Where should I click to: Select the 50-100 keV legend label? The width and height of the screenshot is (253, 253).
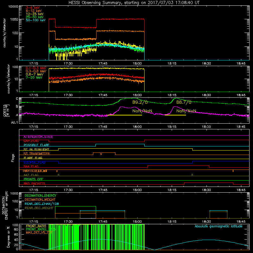pyautogui.click(x=36, y=20)
